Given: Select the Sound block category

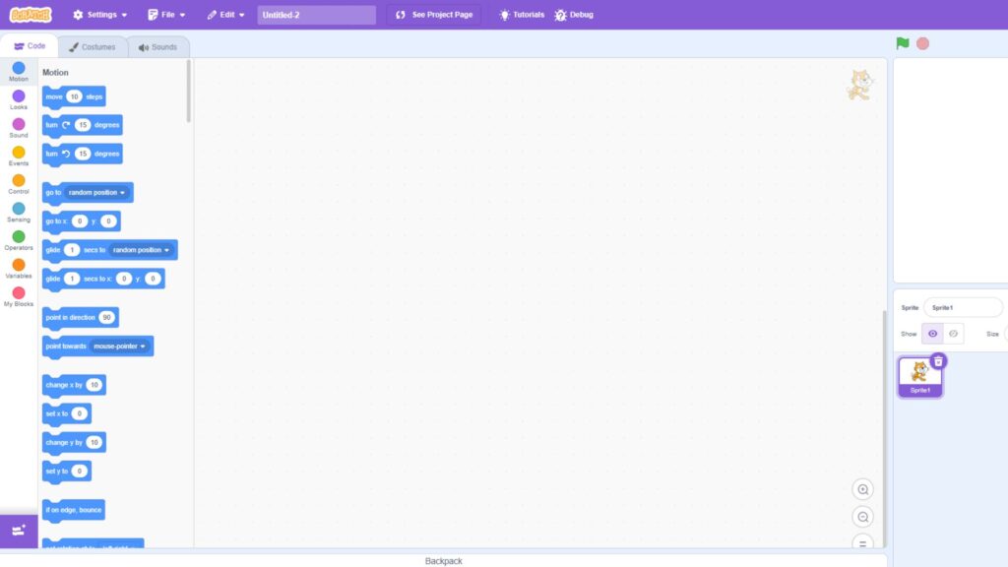Looking at the screenshot, I should 19,128.
